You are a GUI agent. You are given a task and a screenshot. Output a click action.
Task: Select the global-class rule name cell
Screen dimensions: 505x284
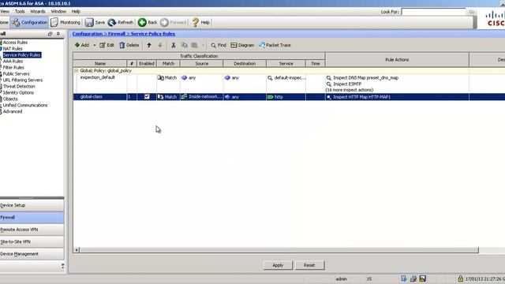[x=100, y=97]
